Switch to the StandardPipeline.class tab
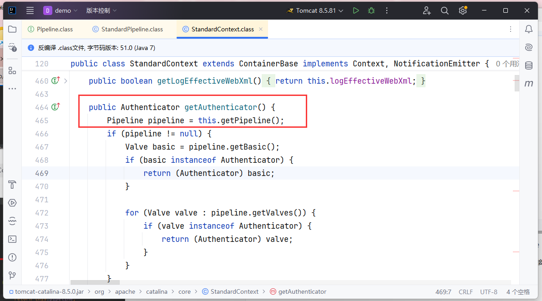Screen dimensions: 542x301 (132, 29)
